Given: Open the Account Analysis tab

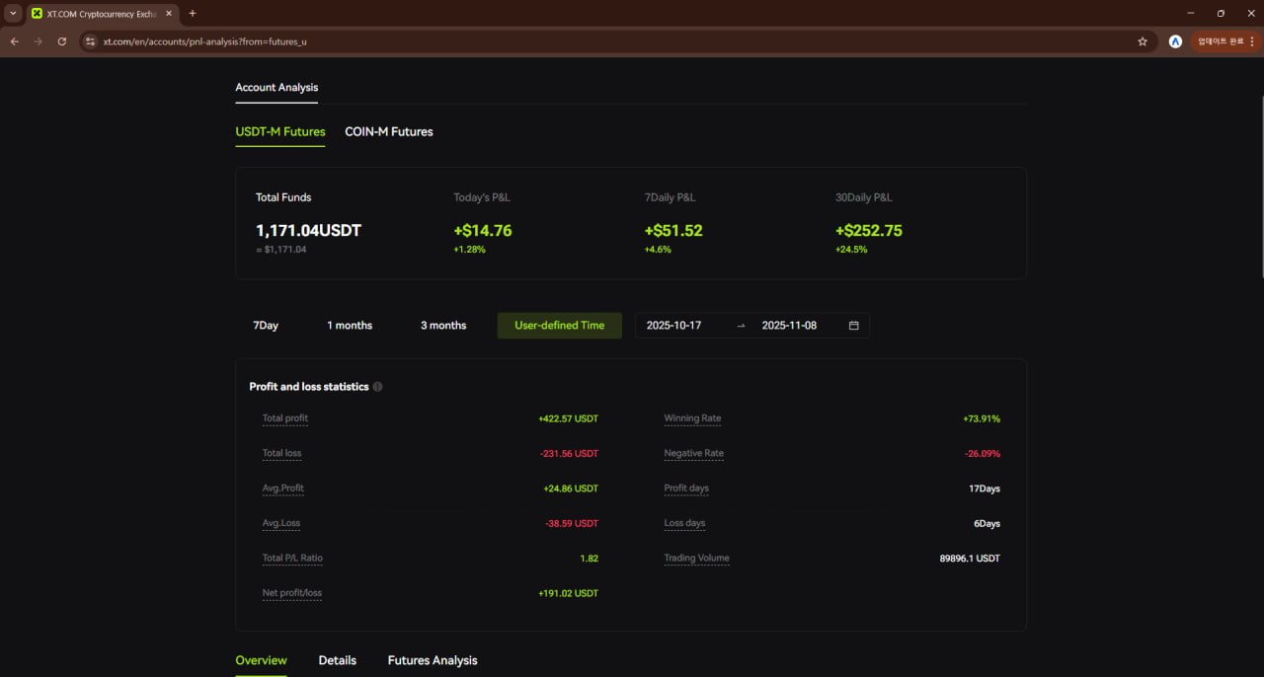Looking at the screenshot, I should (276, 87).
